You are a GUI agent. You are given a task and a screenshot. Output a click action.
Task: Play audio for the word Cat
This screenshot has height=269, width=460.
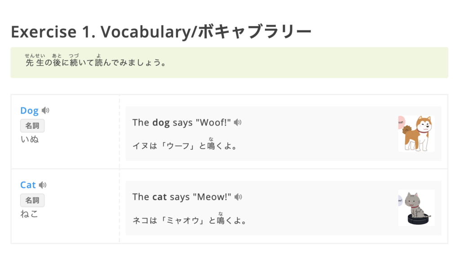43,185
